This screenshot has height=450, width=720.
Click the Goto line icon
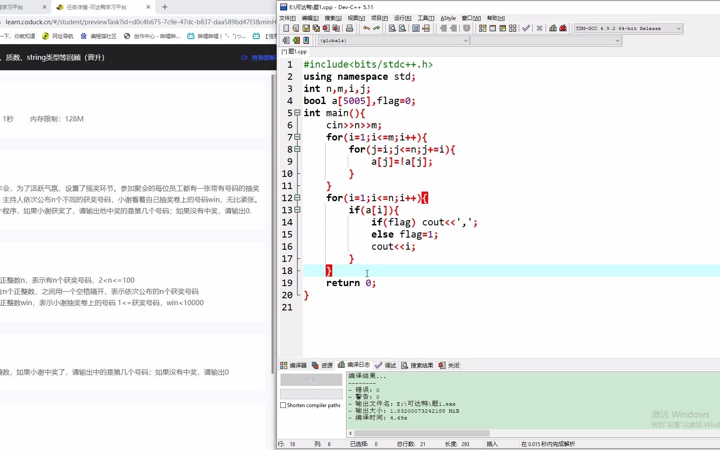426,28
